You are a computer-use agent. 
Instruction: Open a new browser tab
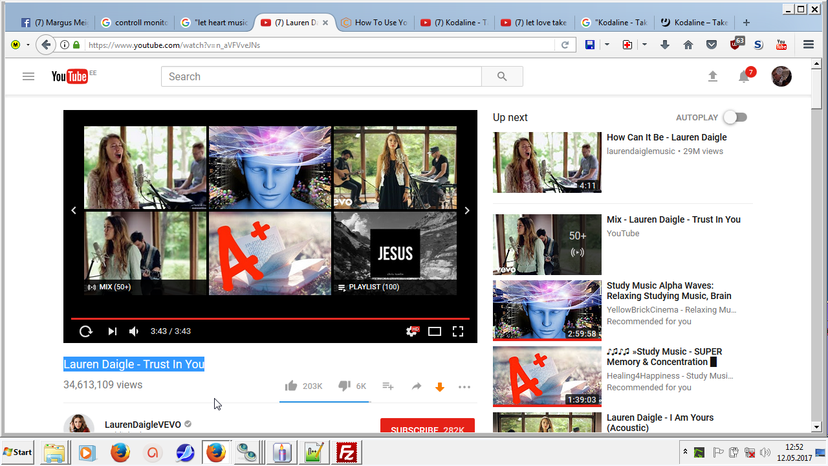click(746, 23)
